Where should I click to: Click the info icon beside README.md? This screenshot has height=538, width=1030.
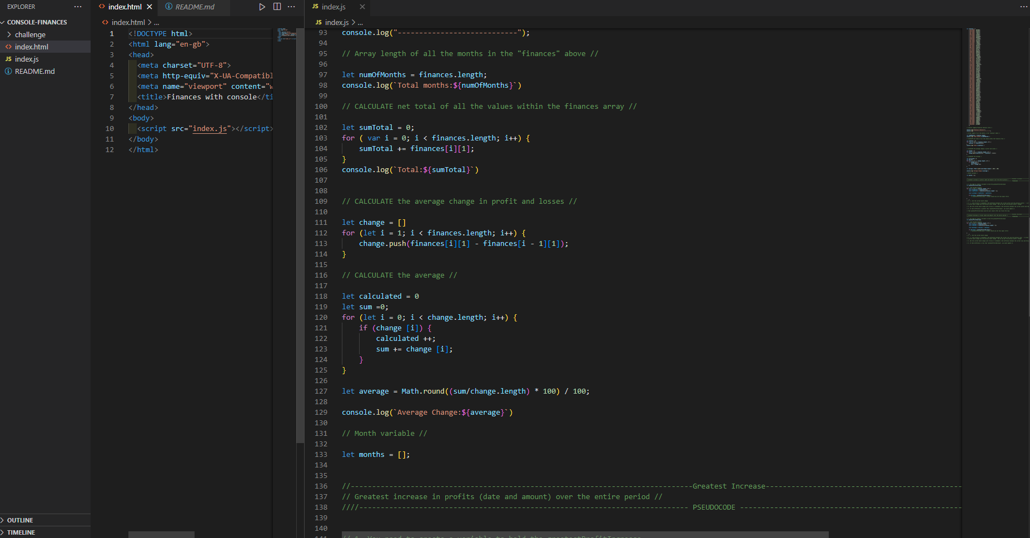[x=8, y=71]
